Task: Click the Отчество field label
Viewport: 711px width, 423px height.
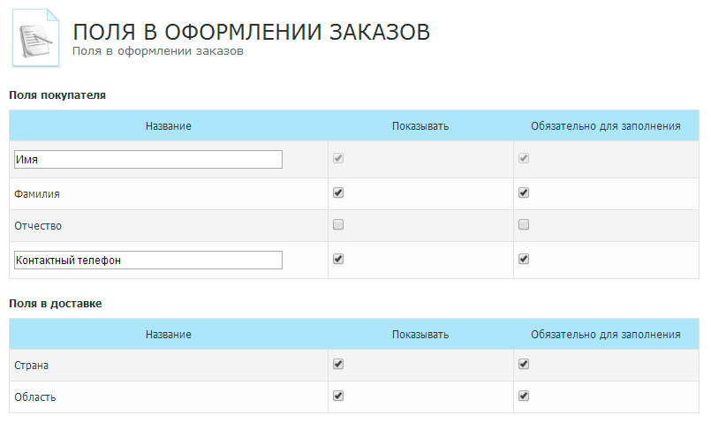Action: point(39,226)
